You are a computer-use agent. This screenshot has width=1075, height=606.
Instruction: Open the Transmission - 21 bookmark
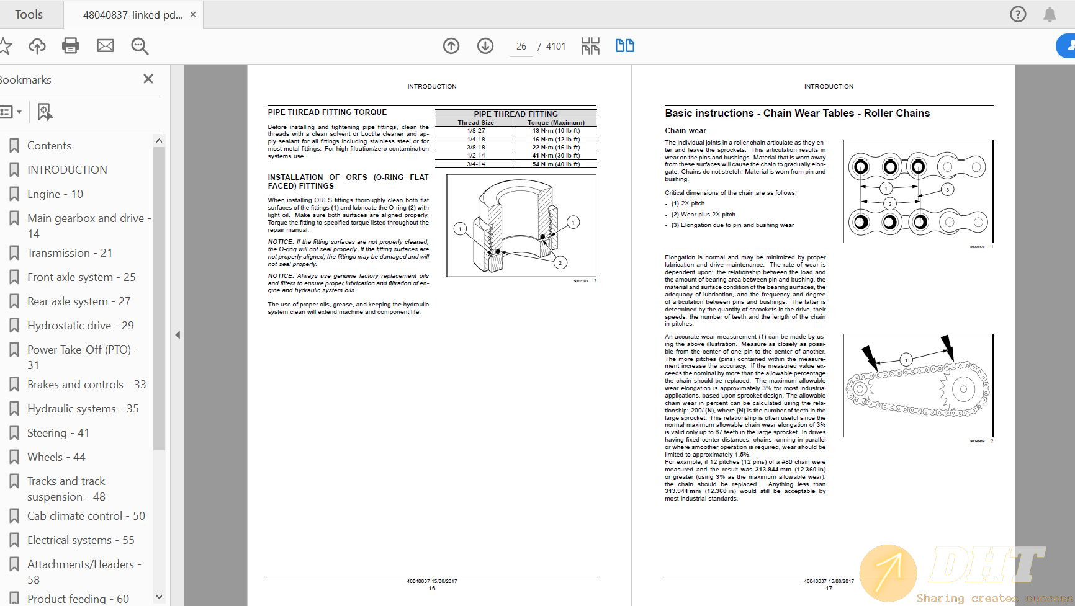[70, 253]
